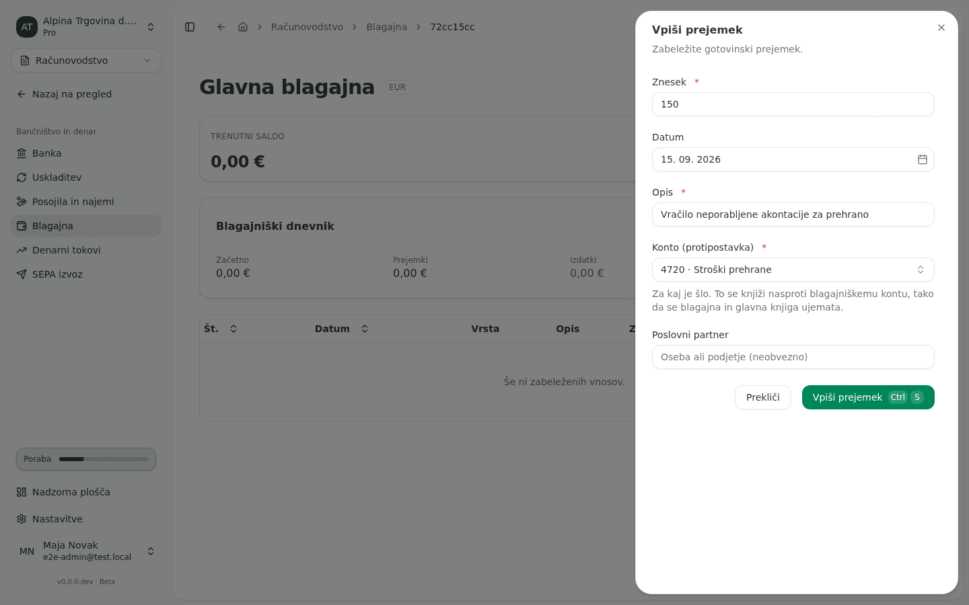This screenshot has width=969, height=605.
Task: Click the MN user avatar
Action: 27,551
